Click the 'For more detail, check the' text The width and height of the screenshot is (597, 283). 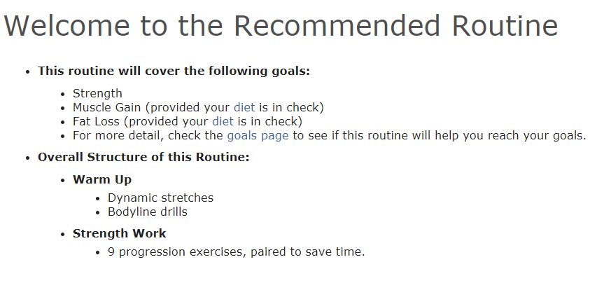tap(148, 136)
